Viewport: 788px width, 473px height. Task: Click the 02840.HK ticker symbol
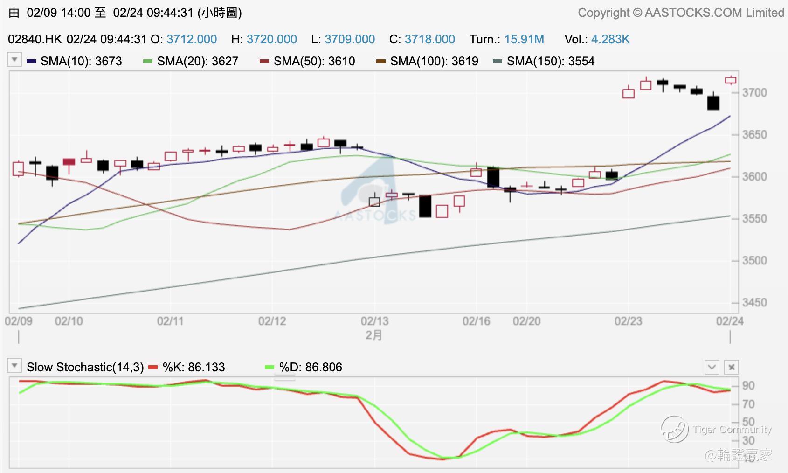(x=35, y=39)
